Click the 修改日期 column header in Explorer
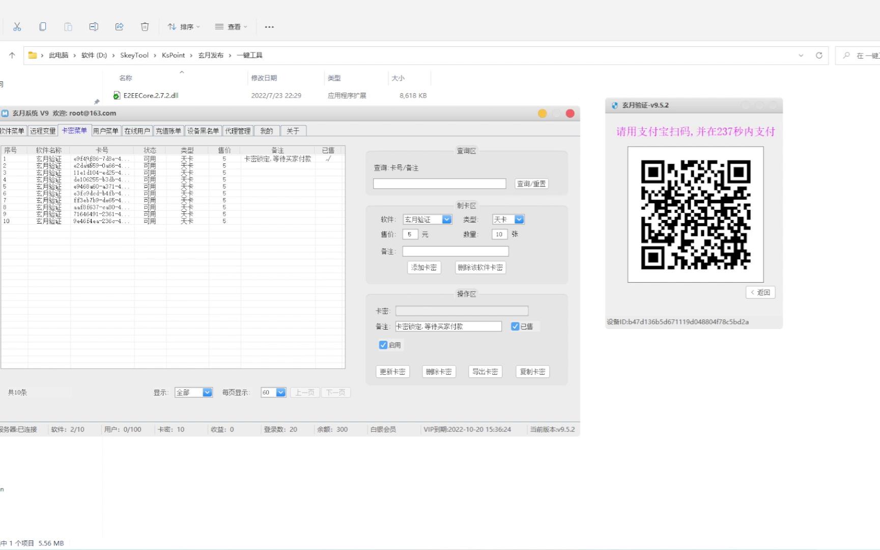 (x=264, y=78)
